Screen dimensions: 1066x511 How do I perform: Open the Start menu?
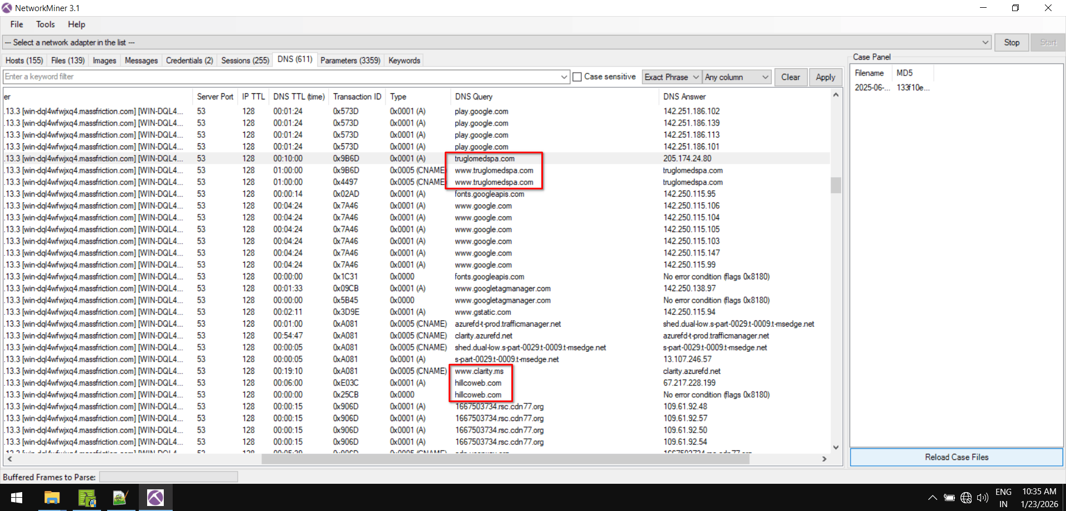coord(16,497)
